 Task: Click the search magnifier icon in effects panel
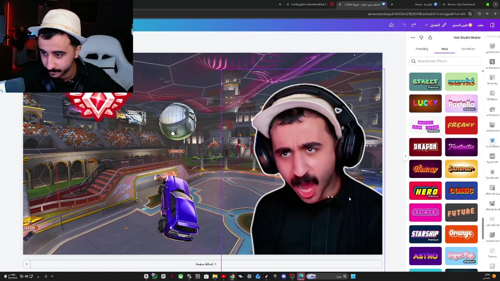413,61
